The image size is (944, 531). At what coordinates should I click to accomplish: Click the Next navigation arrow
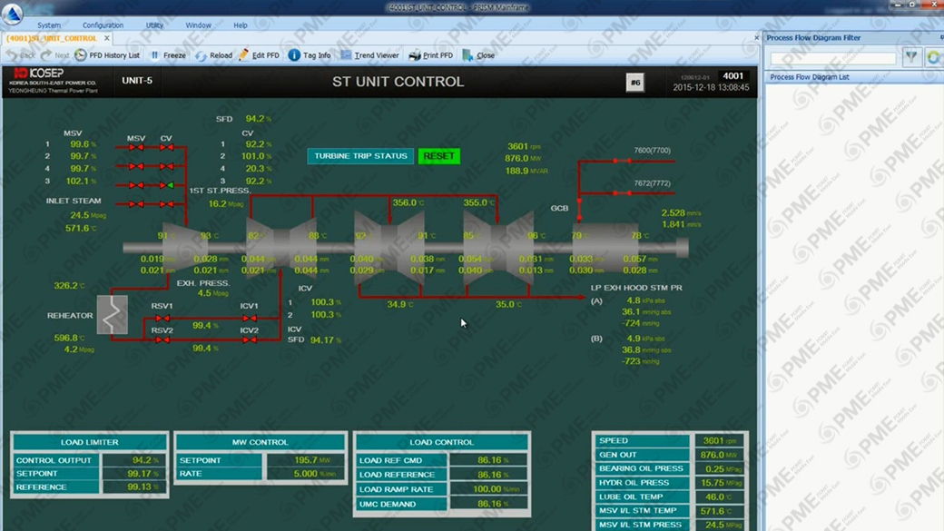tap(54, 54)
